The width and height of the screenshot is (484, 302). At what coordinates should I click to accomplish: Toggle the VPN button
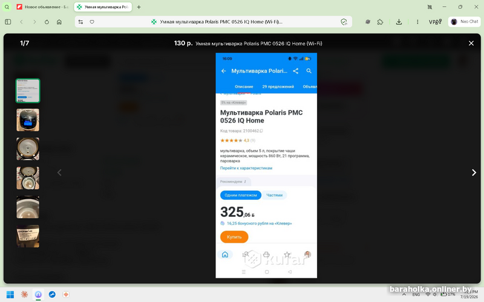[435, 22]
